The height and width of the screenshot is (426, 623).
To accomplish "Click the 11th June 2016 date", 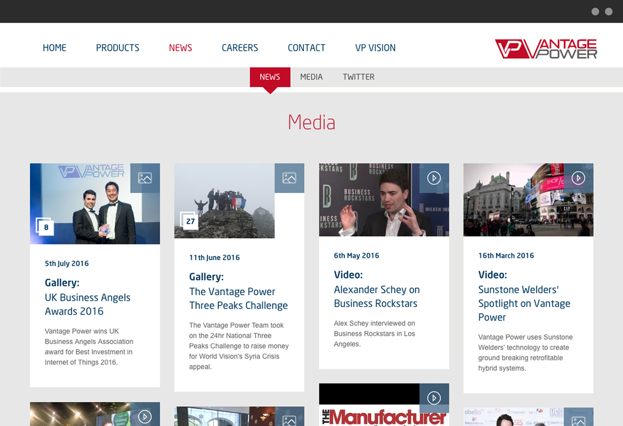I will pos(214,258).
